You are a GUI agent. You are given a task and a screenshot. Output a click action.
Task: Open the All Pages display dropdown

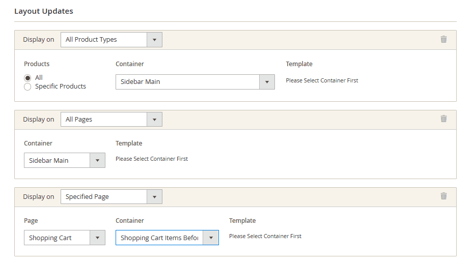(111, 120)
